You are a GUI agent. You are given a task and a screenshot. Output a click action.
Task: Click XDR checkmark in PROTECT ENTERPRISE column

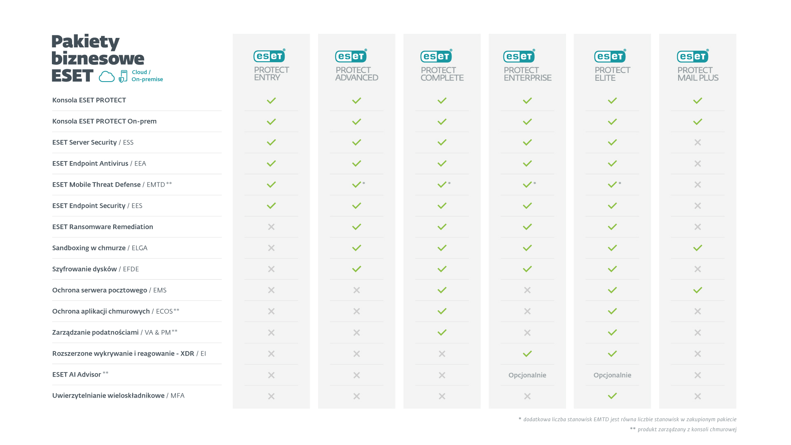coord(527,354)
